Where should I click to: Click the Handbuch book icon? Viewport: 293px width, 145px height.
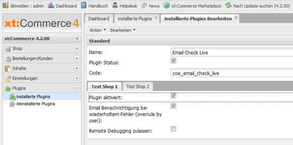click(x=84, y=5)
